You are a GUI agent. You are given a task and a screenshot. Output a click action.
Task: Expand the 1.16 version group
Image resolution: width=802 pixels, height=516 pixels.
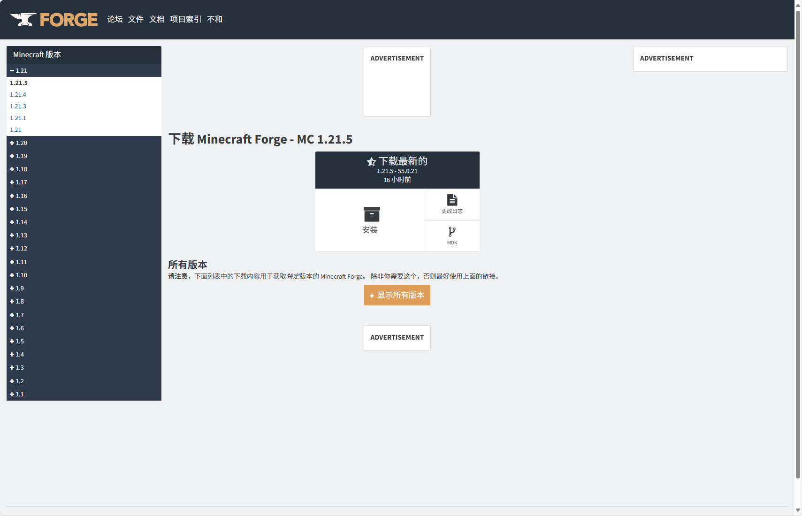click(x=21, y=196)
